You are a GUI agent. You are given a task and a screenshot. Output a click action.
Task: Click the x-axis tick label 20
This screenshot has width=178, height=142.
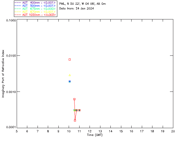coord(173,131)
